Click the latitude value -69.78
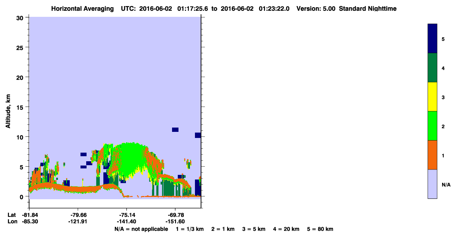This screenshot has width=465, height=239. [x=175, y=215]
